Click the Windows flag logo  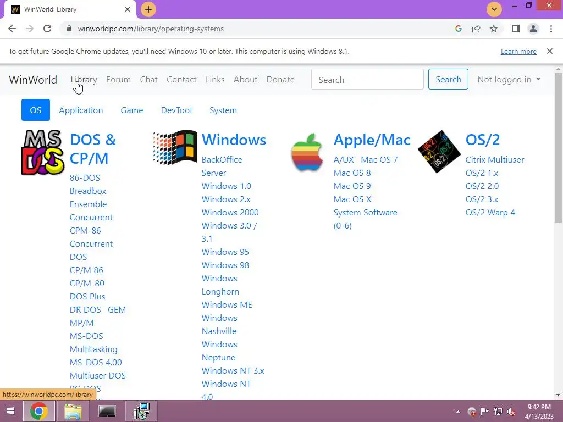(175, 147)
